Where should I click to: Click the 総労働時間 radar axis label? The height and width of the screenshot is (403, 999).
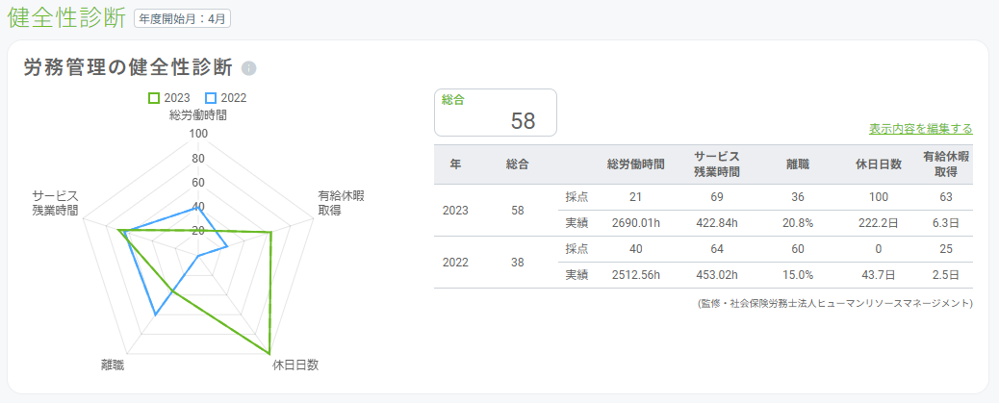[x=198, y=115]
